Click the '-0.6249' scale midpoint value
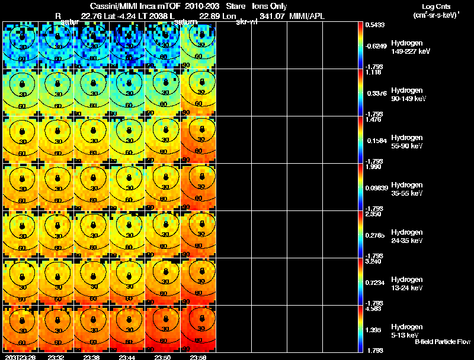 tap(376, 46)
